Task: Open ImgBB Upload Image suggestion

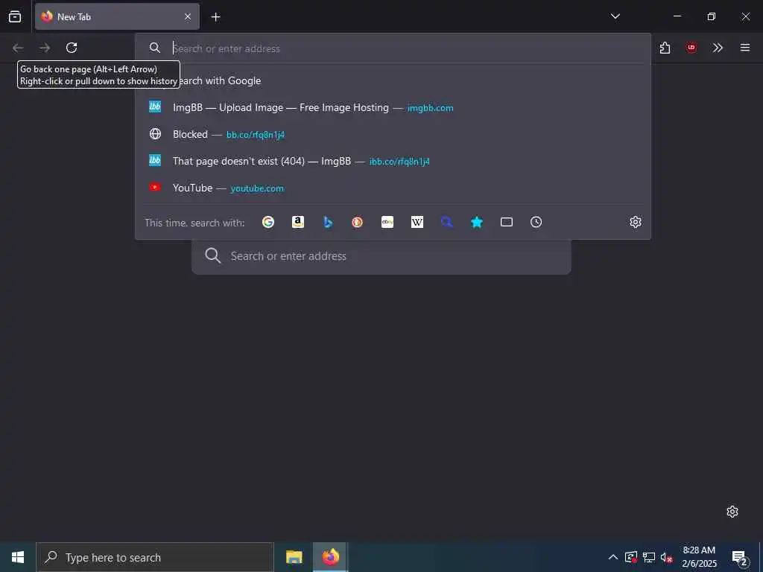Action: click(x=393, y=107)
